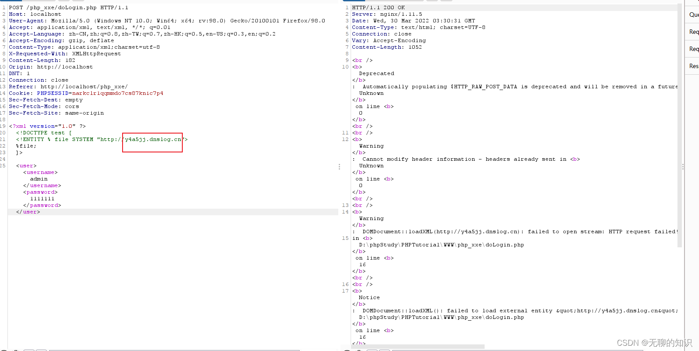Select the '%file;' entity reference line
699x351 pixels.
[26, 146]
